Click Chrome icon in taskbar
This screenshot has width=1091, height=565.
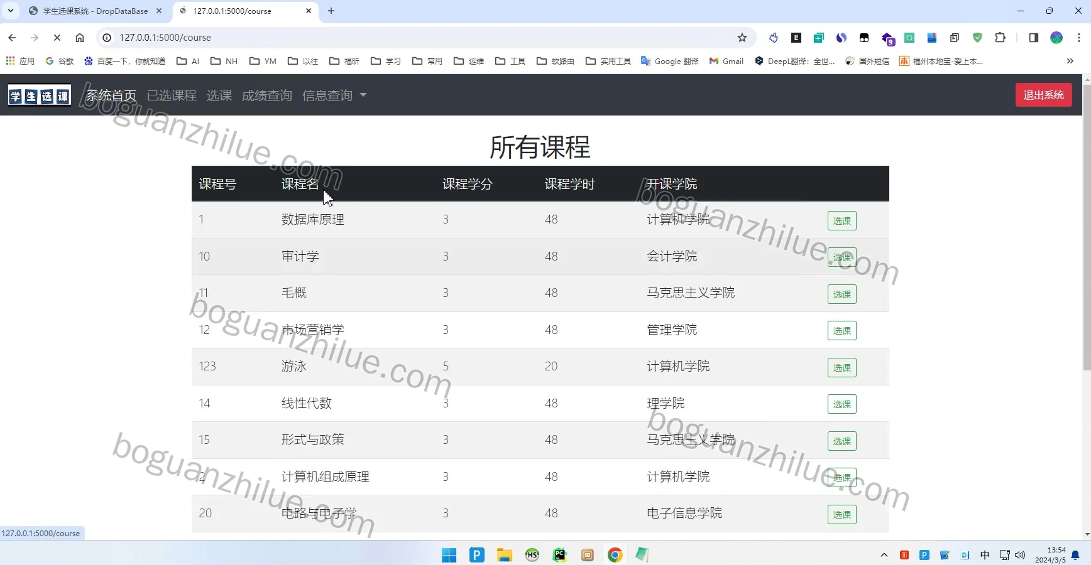click(615, 555)
